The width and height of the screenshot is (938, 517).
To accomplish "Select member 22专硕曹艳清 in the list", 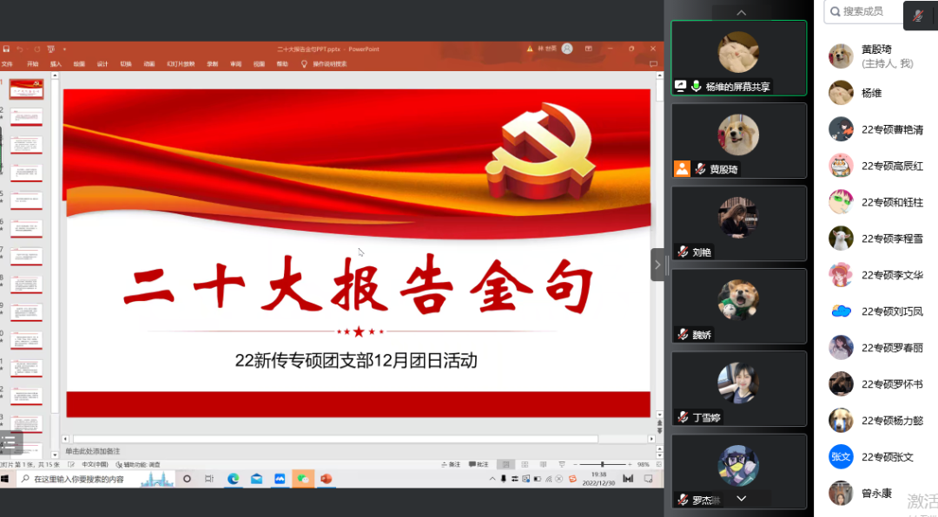I will [x=876, y=129].
